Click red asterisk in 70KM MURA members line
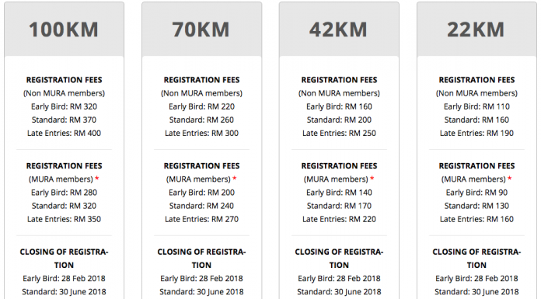The height and width of the screenshot is (299, 541). (x=235, y=179)
